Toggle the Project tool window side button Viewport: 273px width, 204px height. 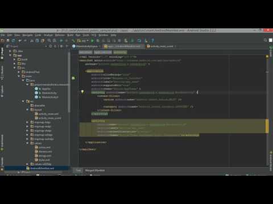coord(2,53)
